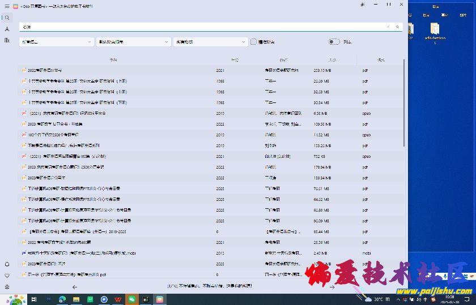This screenshot has height=305, width=476.
Task: Go to next results page arrow
Action: click(x=332, y=287)
